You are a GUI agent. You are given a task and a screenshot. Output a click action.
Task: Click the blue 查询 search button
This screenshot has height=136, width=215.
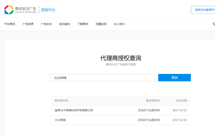pyautogui.click(x=174, y=78)
